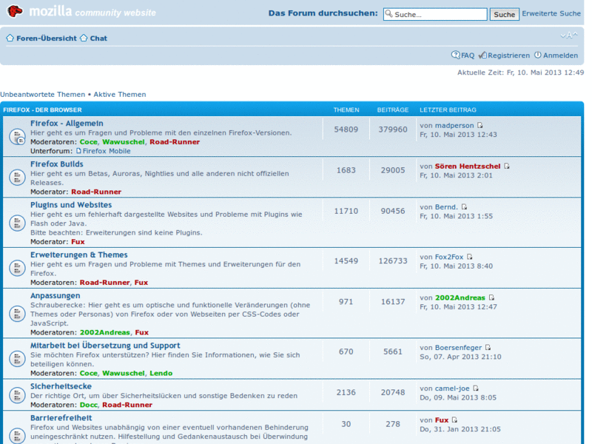View moderator Wawuschel in Firefox - Allgemein row
592x444 pixels.
[124, 142]
